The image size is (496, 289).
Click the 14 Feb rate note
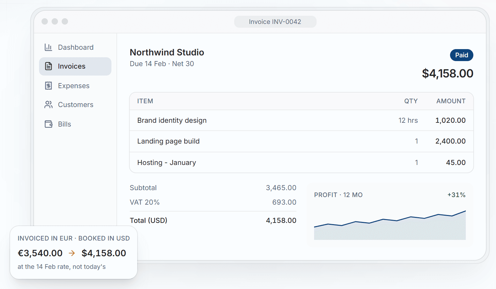click(62, 267)
